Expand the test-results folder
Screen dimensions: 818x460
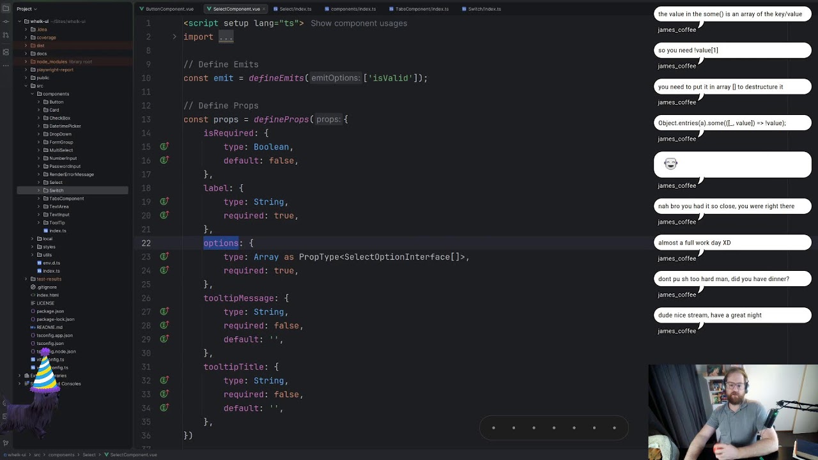pyautogui.click(x=26, y=279)
